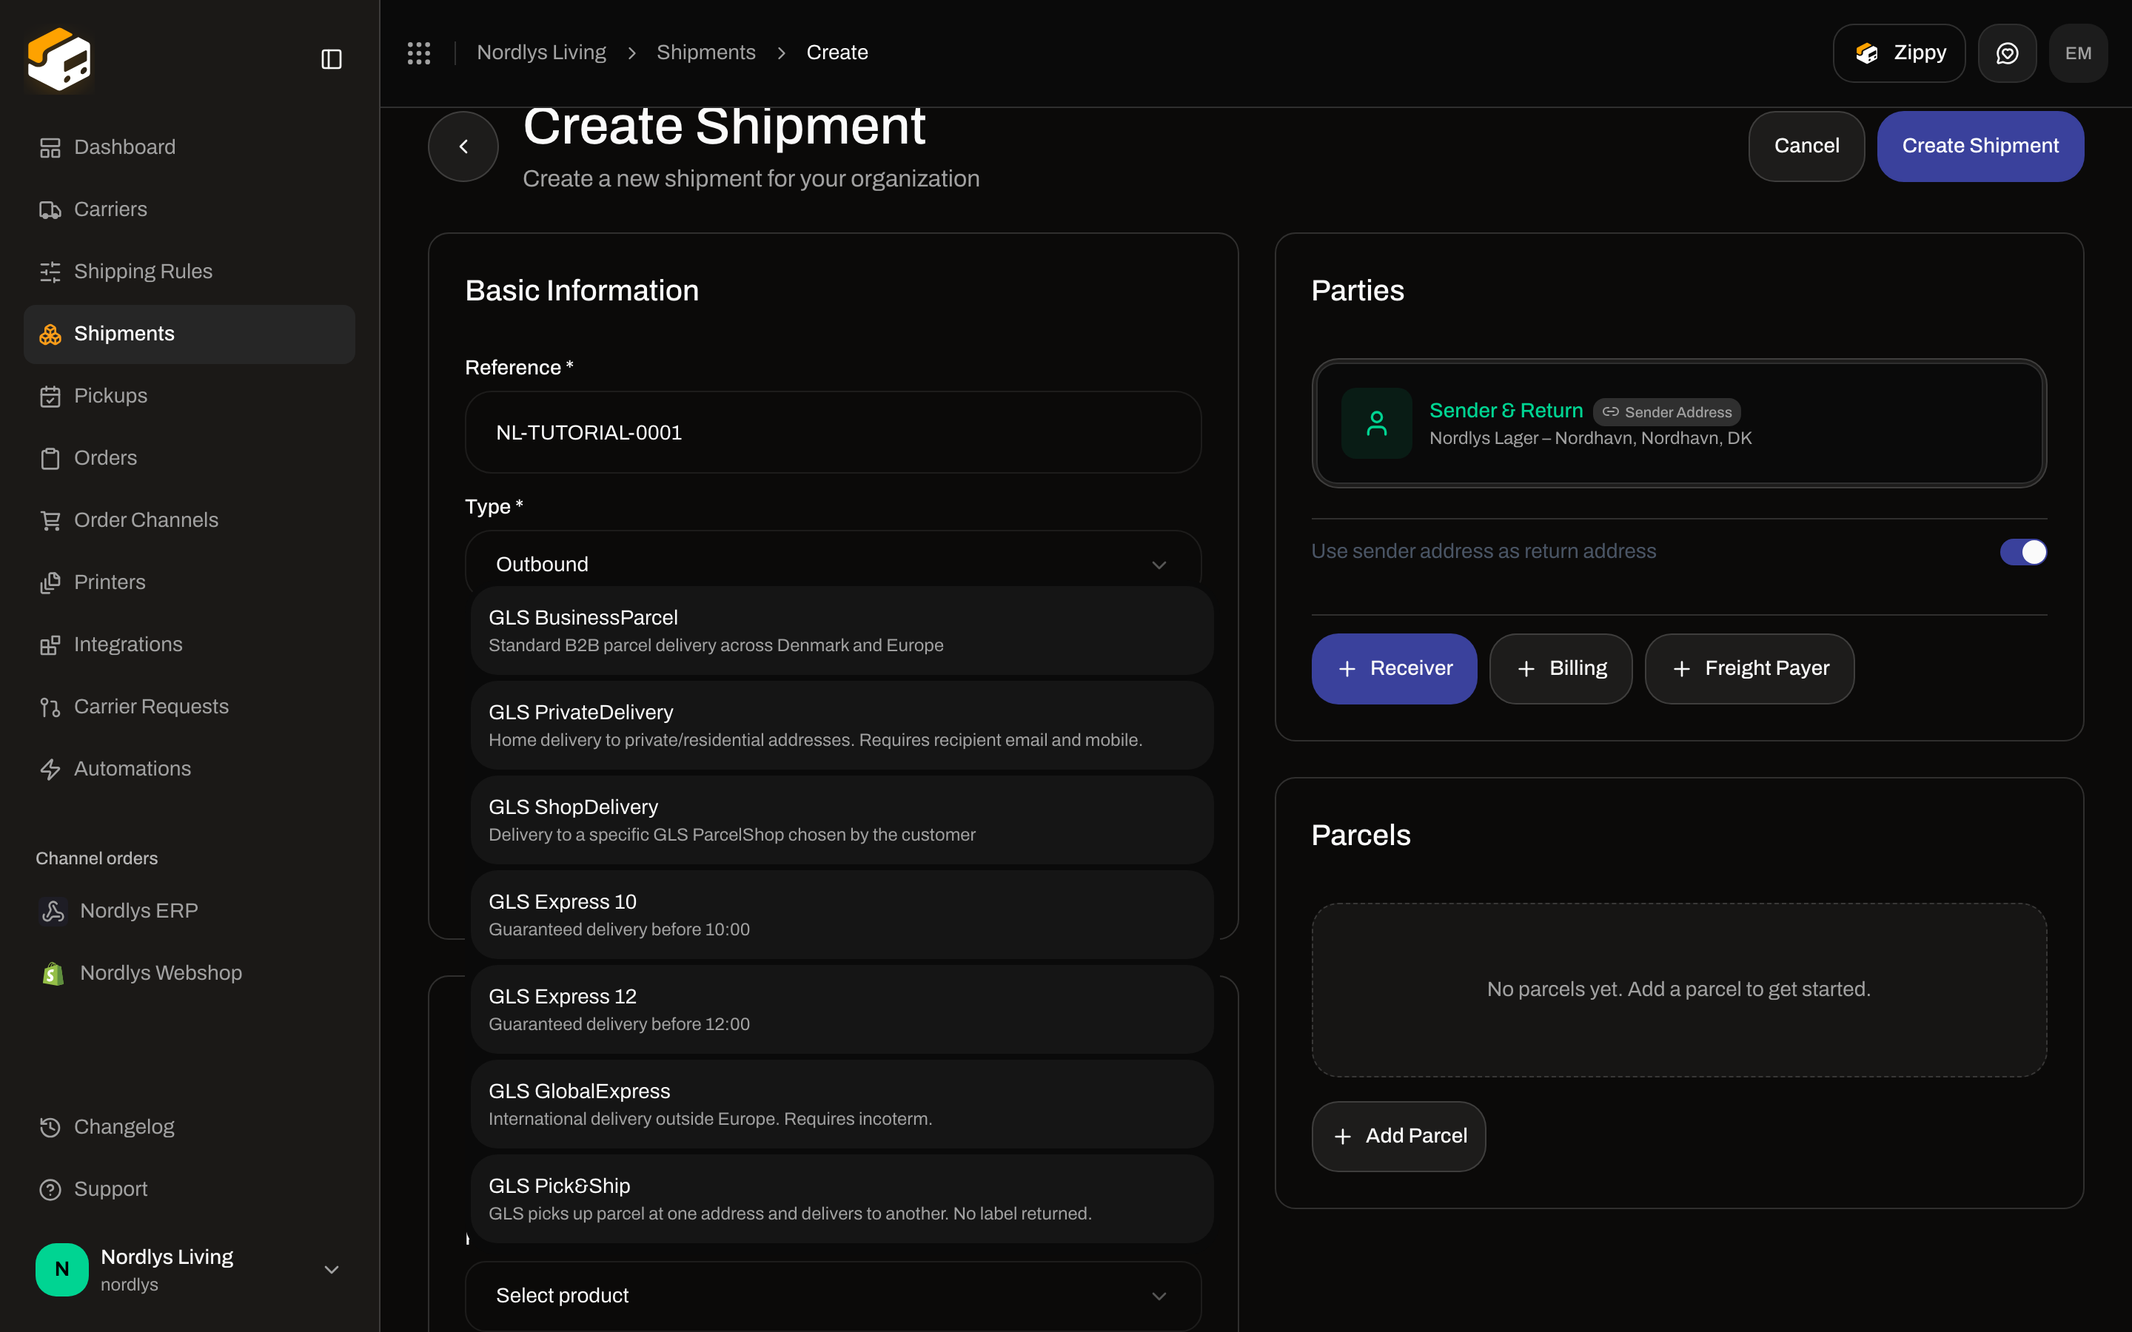This screenshot has width=2132, height=1332.
Task: Select Shipments in the sidebar
Action: (x=190, y=334)
